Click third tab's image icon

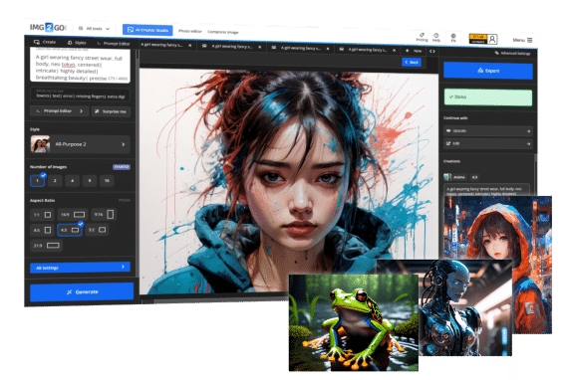click(273, 48)
